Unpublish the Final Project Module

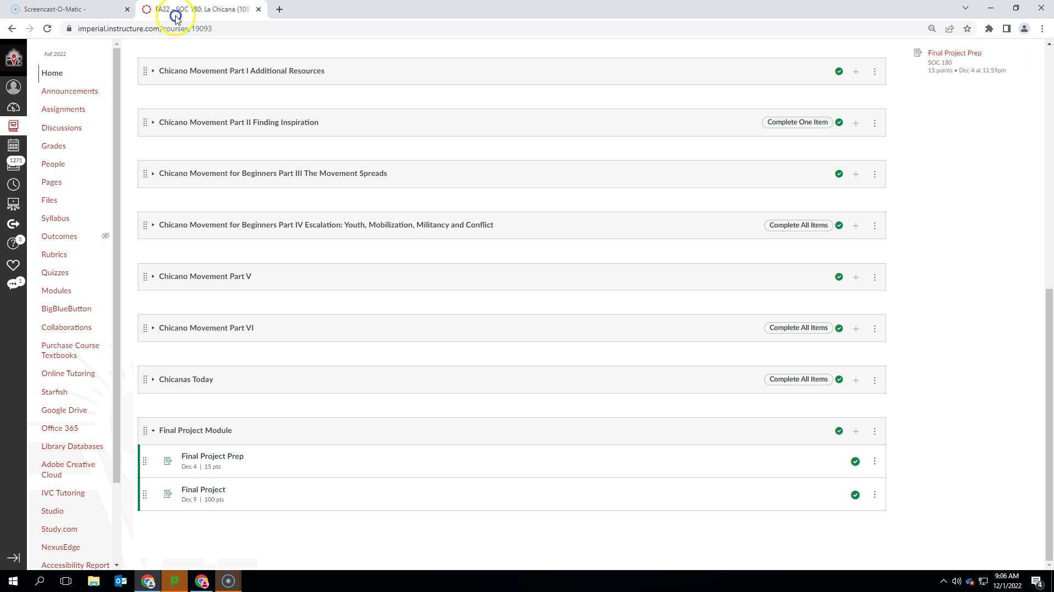click(x=838, y=431)
